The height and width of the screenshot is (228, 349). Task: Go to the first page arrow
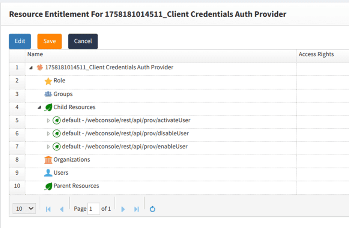pyautogui.click(x=48, y=209)
